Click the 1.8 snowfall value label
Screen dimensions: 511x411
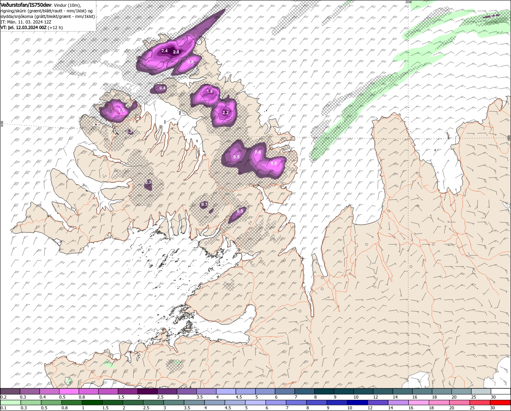210,92
